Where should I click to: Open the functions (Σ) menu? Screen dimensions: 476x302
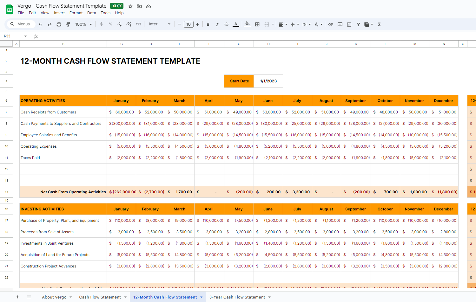(x=379, y=24)
